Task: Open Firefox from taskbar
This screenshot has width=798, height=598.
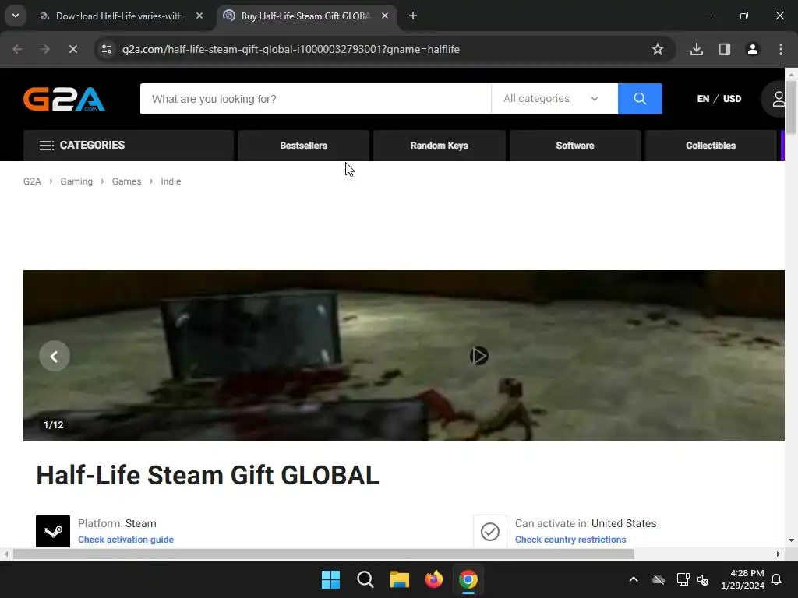Action: coord(433,579)
